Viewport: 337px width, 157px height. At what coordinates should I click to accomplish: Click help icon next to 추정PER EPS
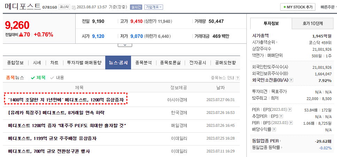coord(281,116)
